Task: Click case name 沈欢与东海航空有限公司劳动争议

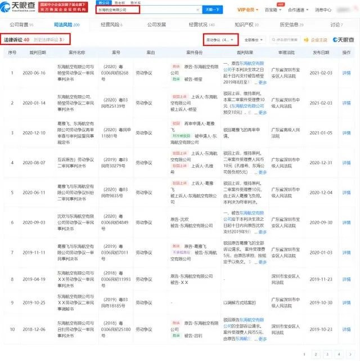Action: pos(75,222)
